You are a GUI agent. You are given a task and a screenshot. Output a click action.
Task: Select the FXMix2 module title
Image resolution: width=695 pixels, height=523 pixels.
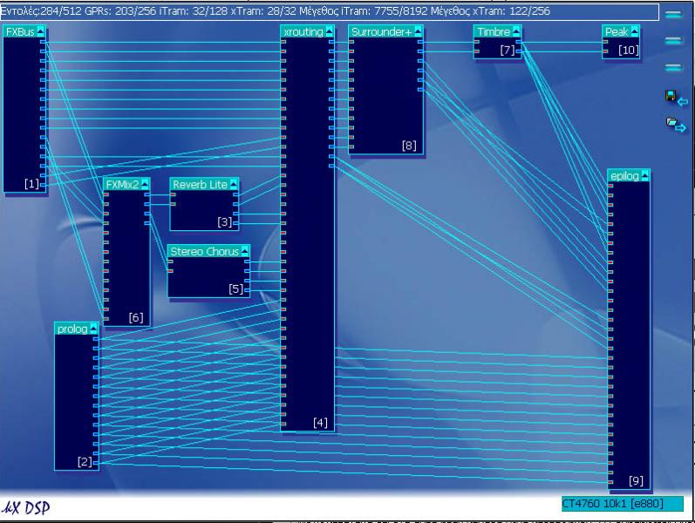[x=122, y=185]
